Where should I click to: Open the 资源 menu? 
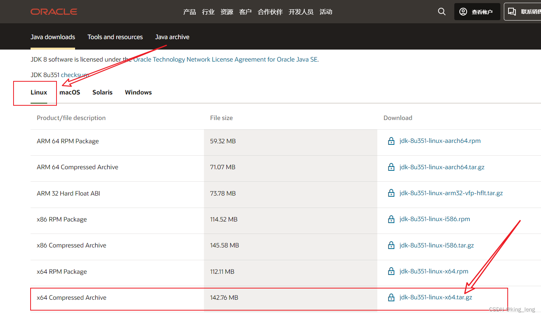tap(227, 12)
